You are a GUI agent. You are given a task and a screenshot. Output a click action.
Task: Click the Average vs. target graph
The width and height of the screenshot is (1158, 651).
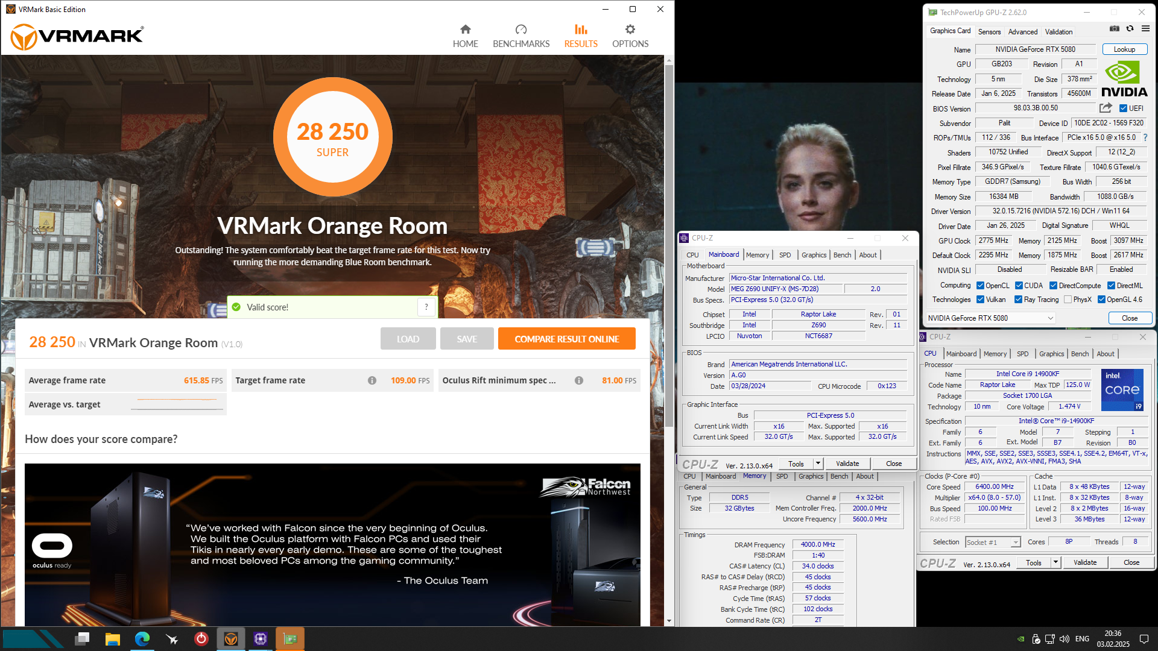pos(177,404)
